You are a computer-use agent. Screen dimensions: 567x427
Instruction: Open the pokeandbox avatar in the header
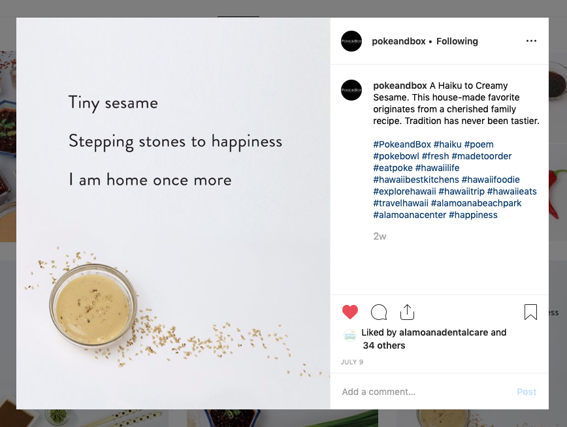coord(351,41)
